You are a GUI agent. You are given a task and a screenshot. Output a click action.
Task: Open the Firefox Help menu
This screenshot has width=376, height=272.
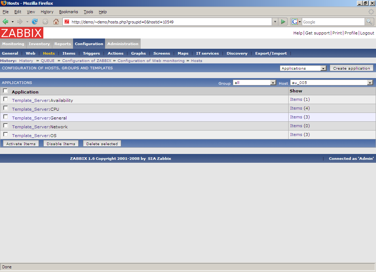tap(103, 12)
